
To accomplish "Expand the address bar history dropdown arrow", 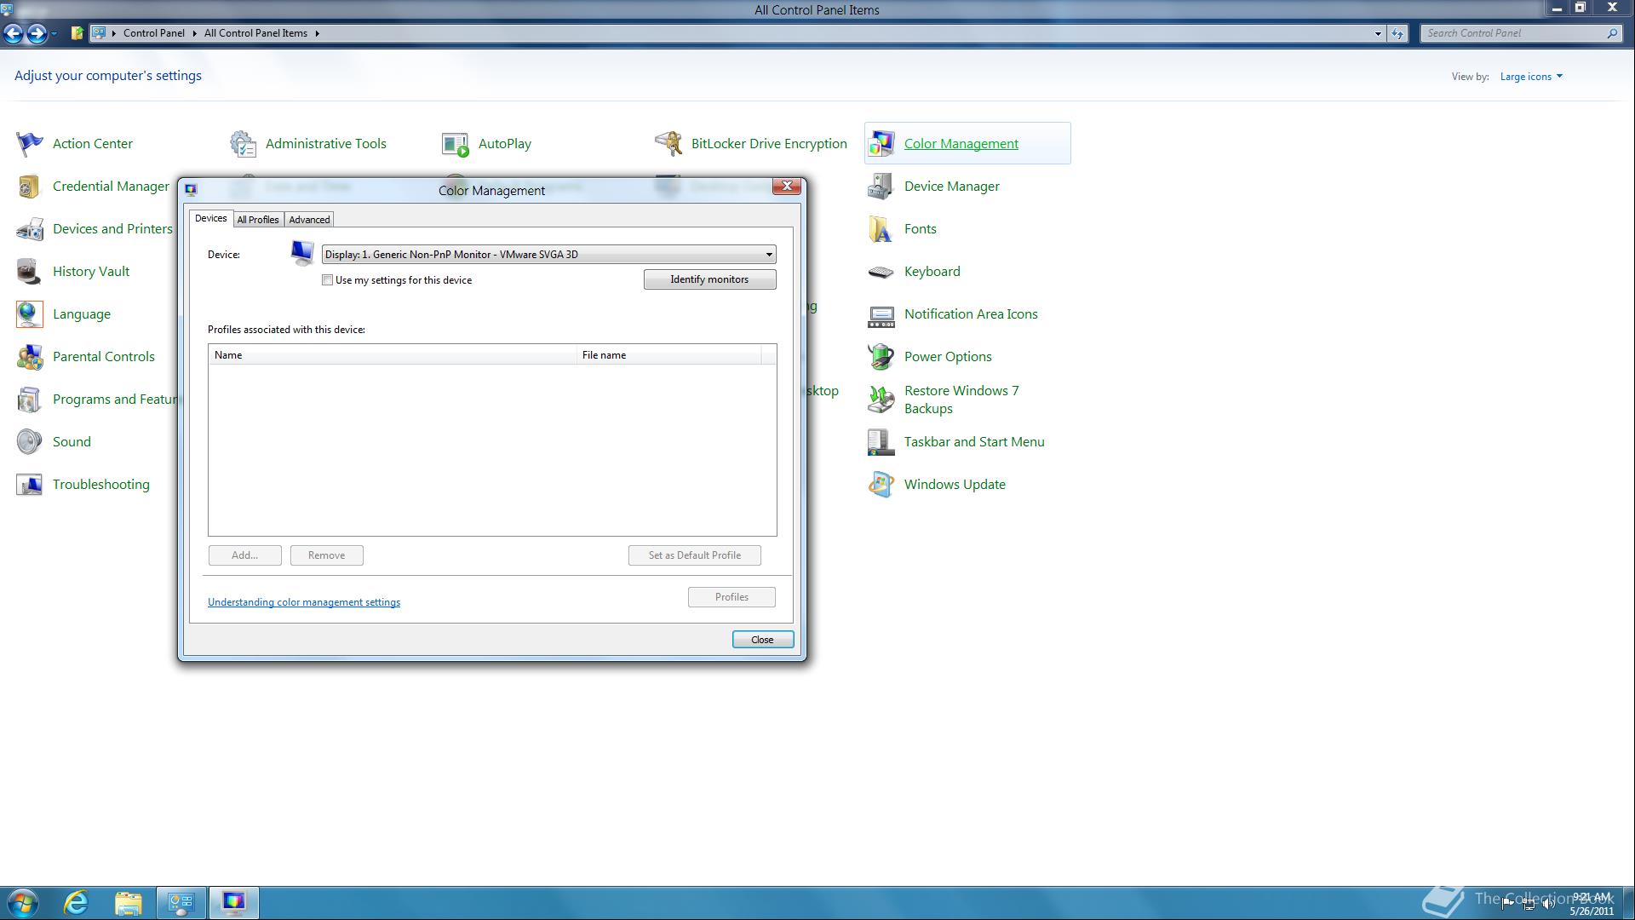I will (x=1378, y=33).
